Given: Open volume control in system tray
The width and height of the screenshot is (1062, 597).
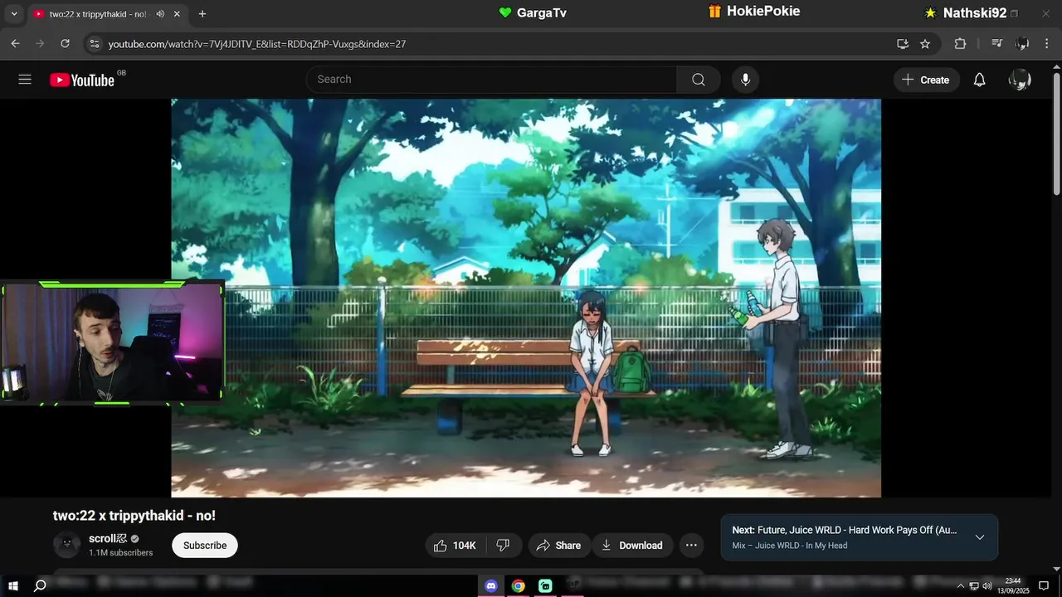Looking at the screenshot, I should coord(987,585).
